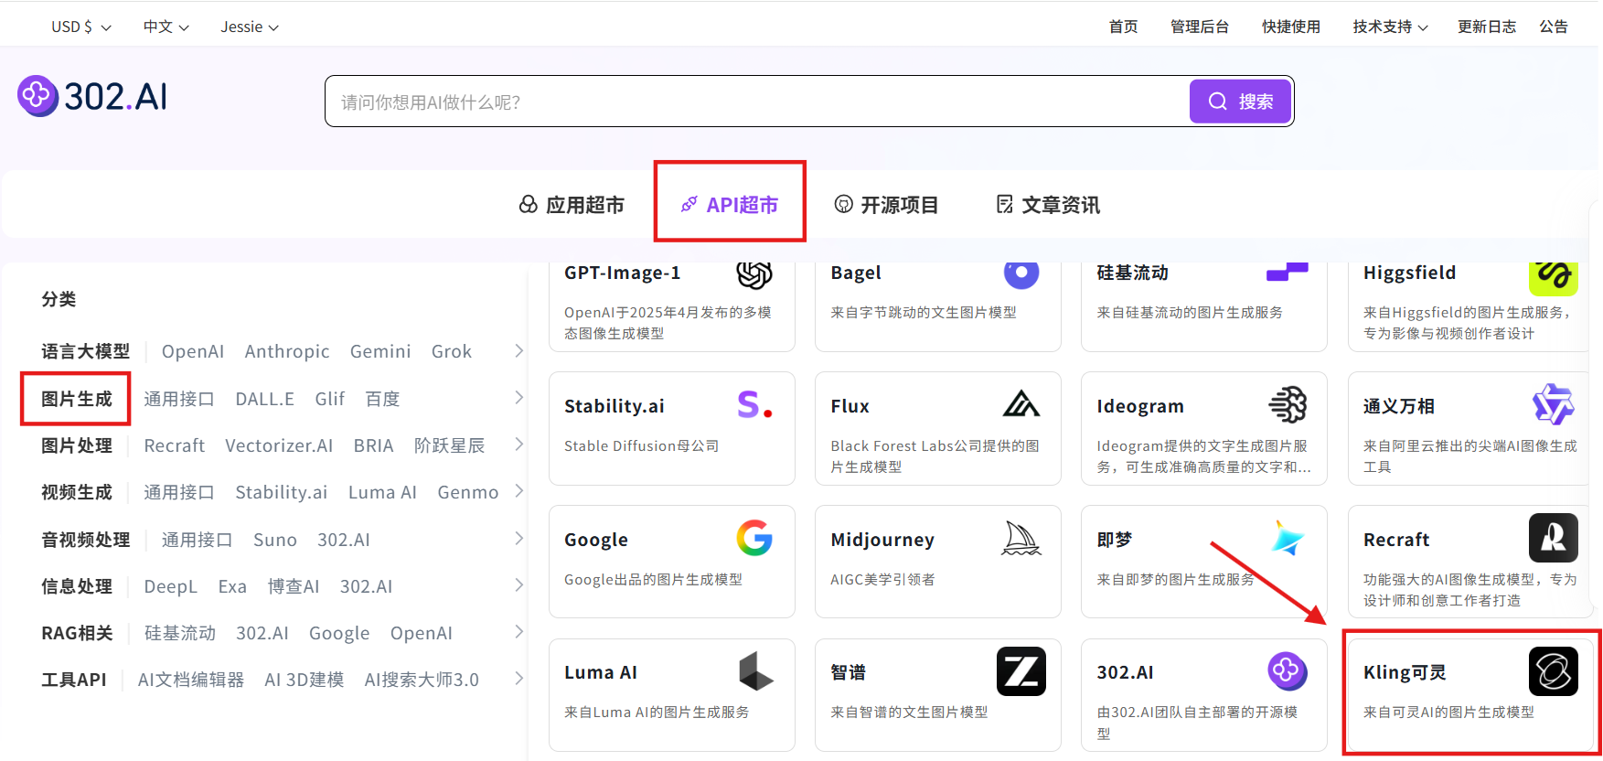The image size is (1603, 761).
Task: Click the 即梦 card logo
Action: click(x=1288, y=538)
